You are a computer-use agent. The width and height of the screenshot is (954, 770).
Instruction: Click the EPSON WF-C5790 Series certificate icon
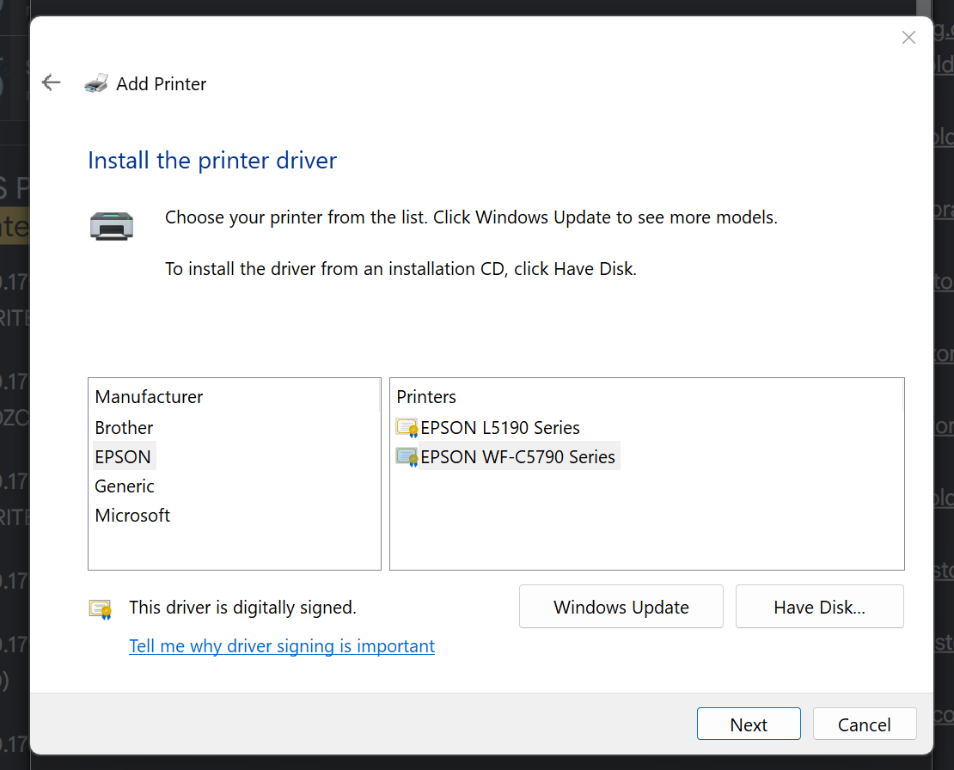(x=407, y=457)
